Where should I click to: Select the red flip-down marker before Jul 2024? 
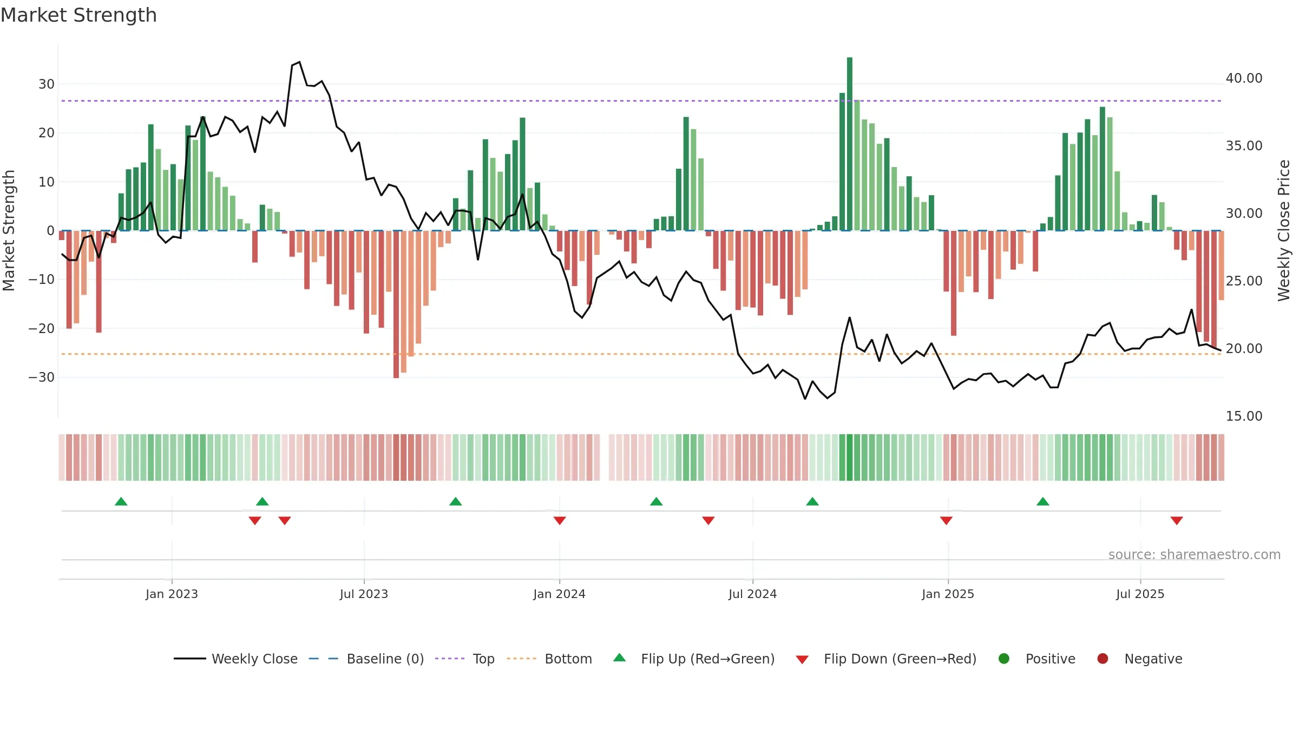point(708,521)
